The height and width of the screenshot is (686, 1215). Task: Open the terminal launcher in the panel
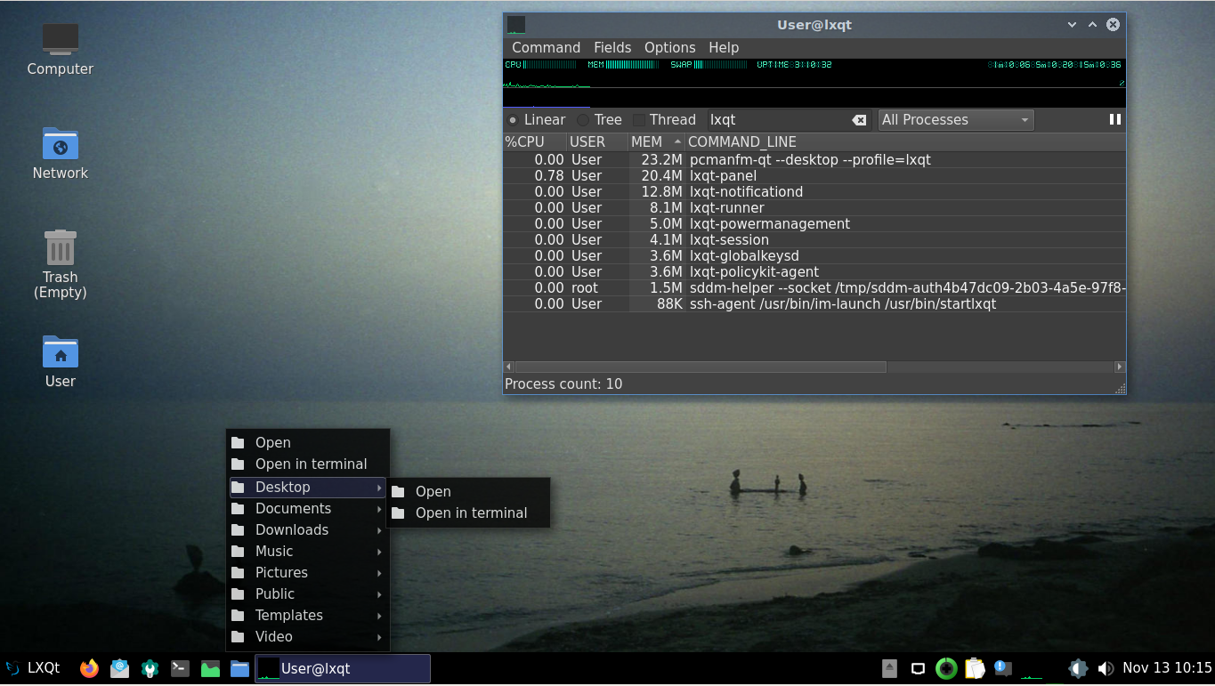pyautogui.click(x=180, y=668)
